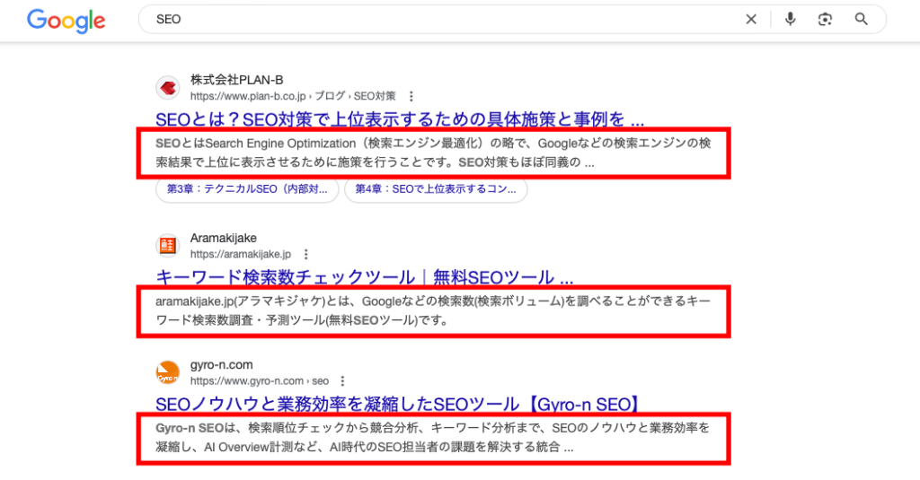Click the Aramakijake site favicon
Image resolution: width=920 pixels, height=480 pixels.
coord(168,246)
